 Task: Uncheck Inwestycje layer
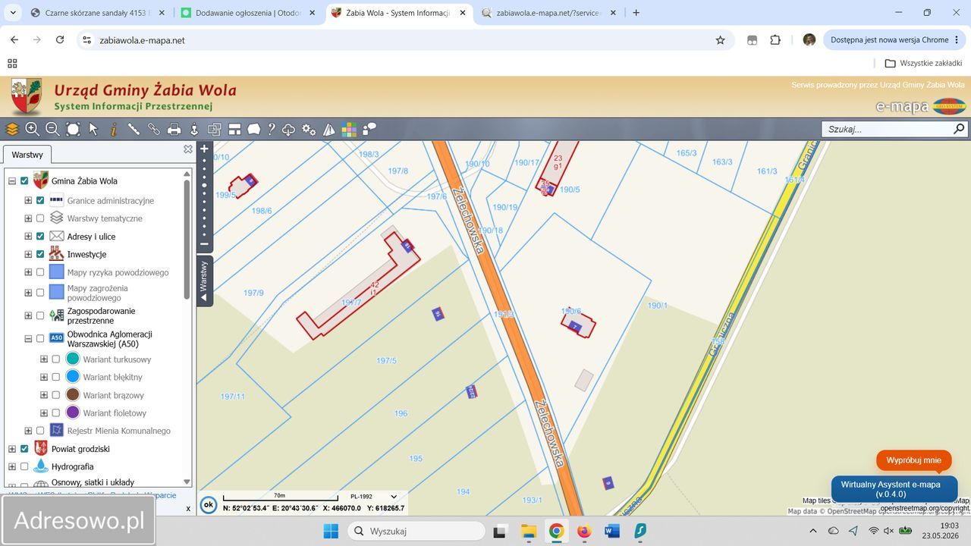(40, 254)
